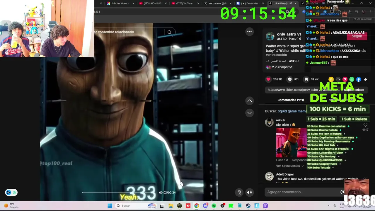Expand 'Ver 6 respuestas' under reinuk's comment
Image resolution: width=375 pixels, height=211 pixels.
(x=290, y=166)
